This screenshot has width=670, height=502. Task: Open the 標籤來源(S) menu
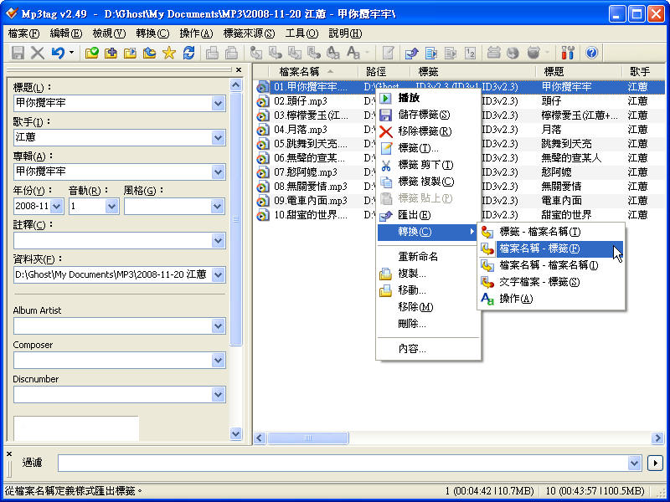point(249,33)
